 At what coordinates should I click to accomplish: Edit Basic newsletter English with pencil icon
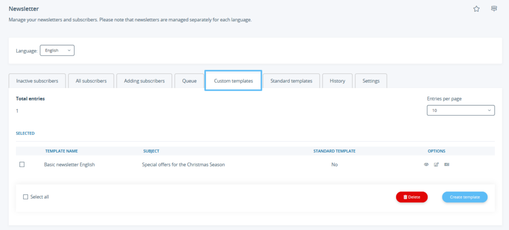click(x=436, y=165)
